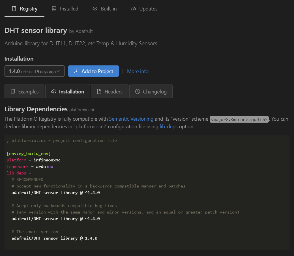This screenshot has height=256, width=294.
Task: Click the download icon in Add to Project
Action: (x=76, y=71)
